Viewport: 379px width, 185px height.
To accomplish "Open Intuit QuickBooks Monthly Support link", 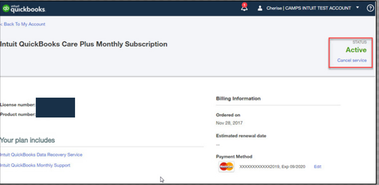I will pyautogui.click(x=35, y=166).
